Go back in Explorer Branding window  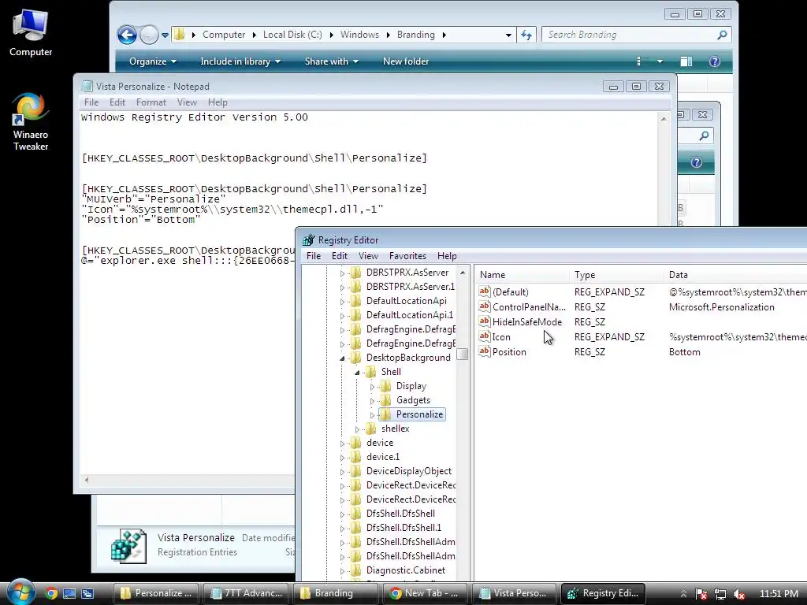point(127,35)
